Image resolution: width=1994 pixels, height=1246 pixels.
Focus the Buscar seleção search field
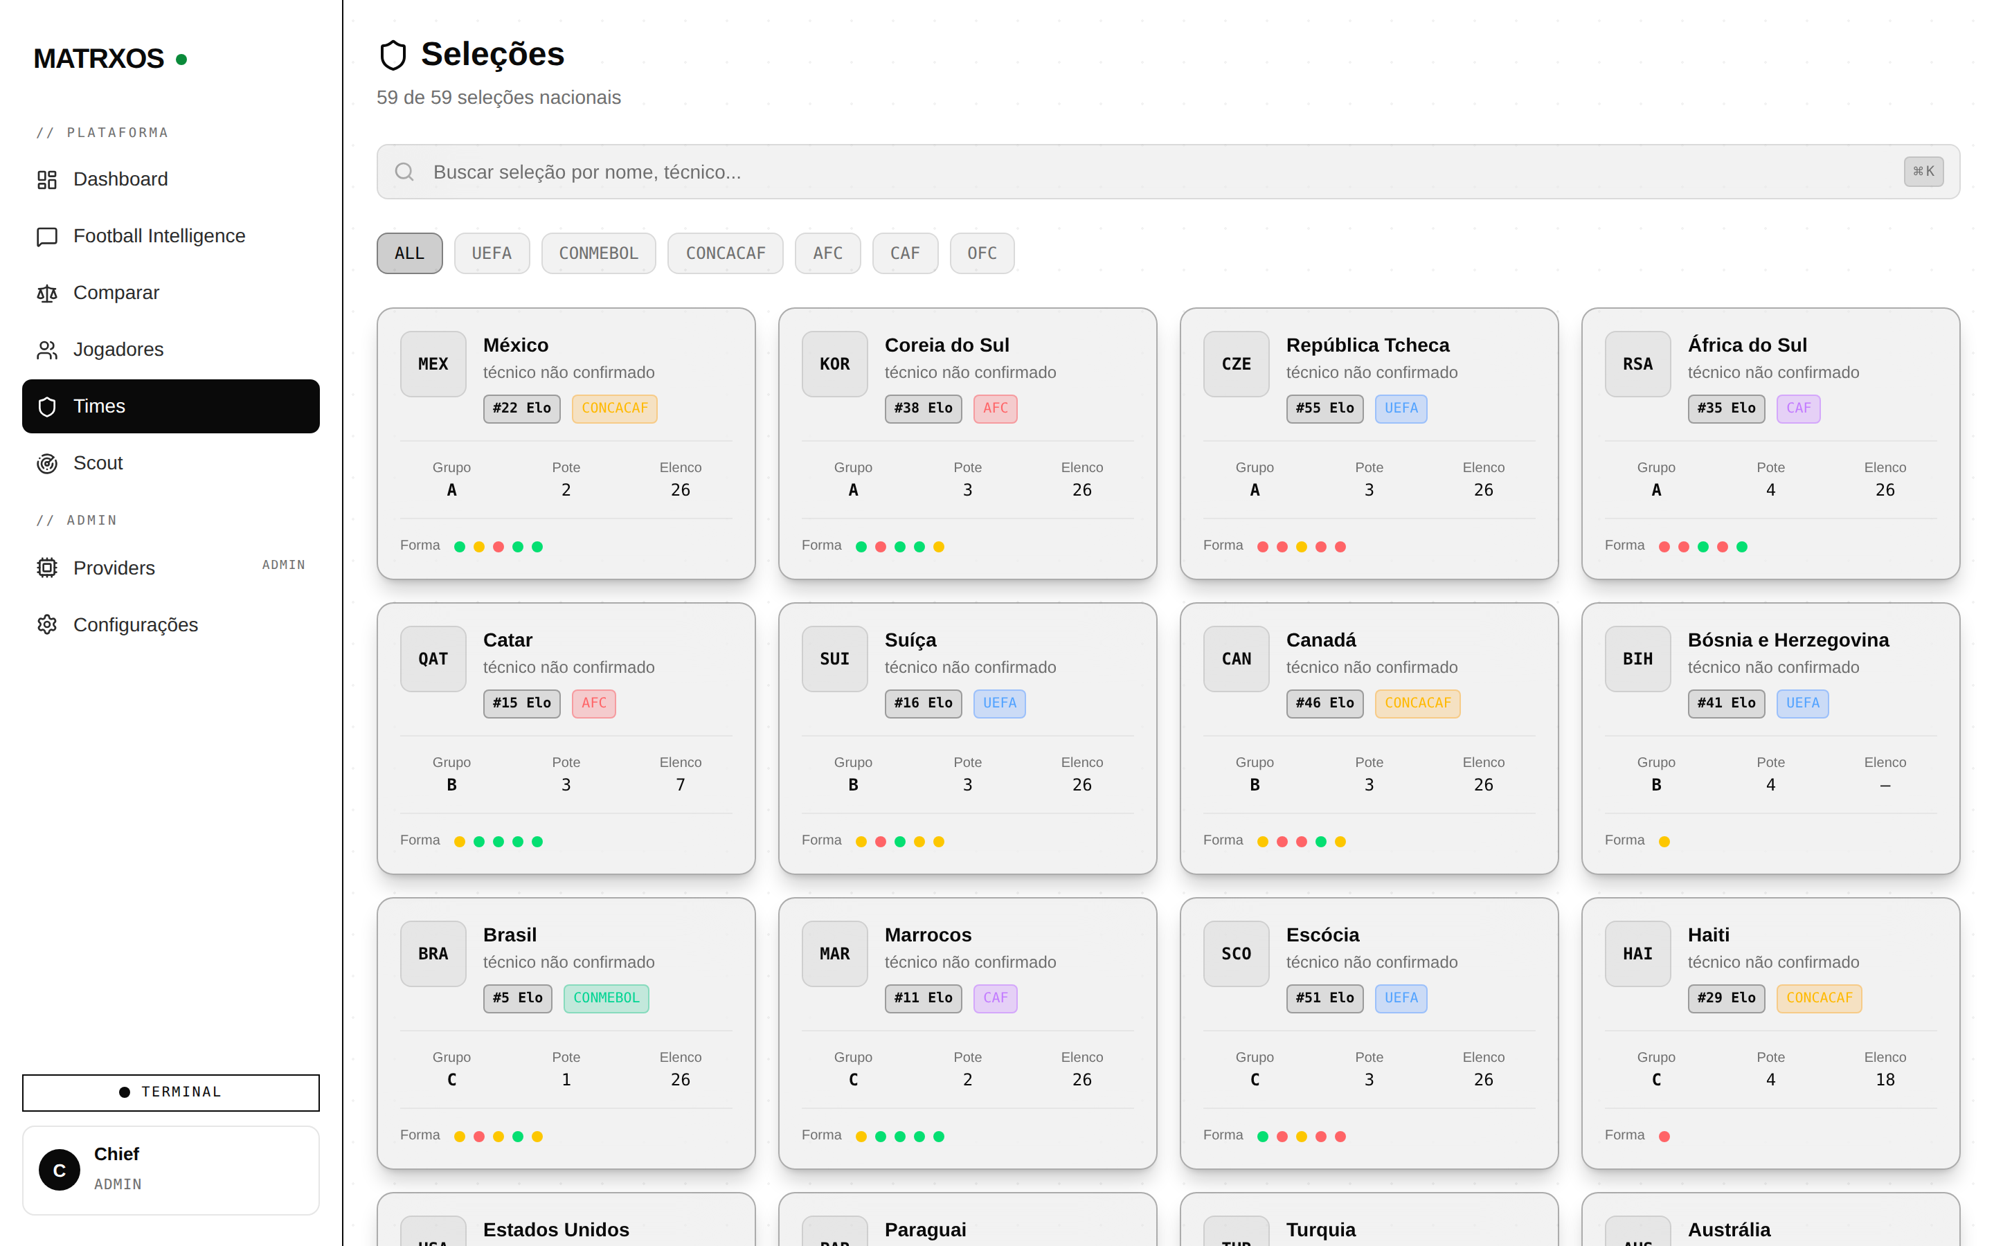(1169, 172)
